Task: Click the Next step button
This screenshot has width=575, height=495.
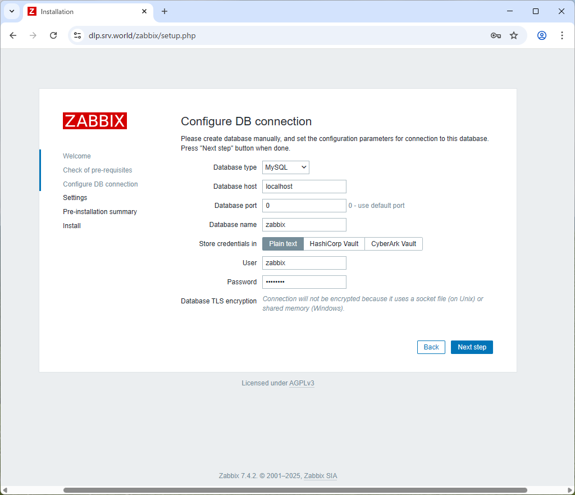Action: [472, 347]
